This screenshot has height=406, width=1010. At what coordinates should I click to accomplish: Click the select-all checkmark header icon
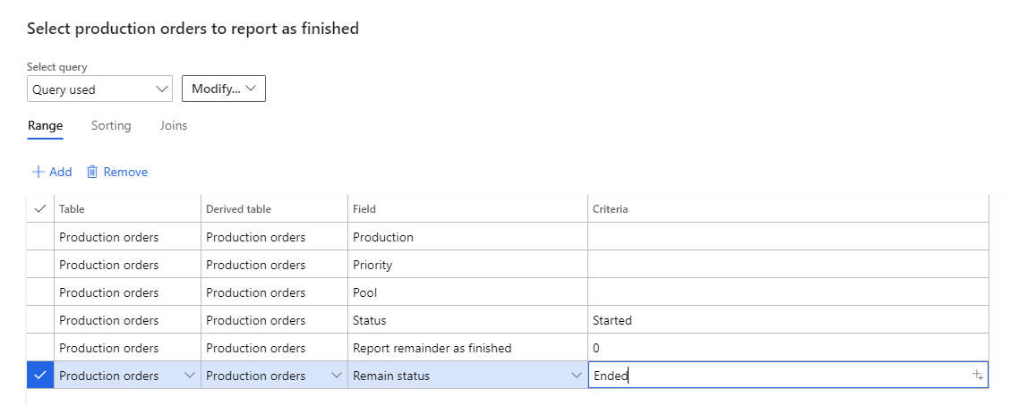[x=39, y=208]
